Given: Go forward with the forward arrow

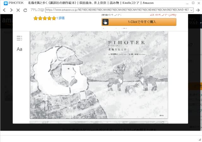Looking at the screenshot, I should point(11,10).
